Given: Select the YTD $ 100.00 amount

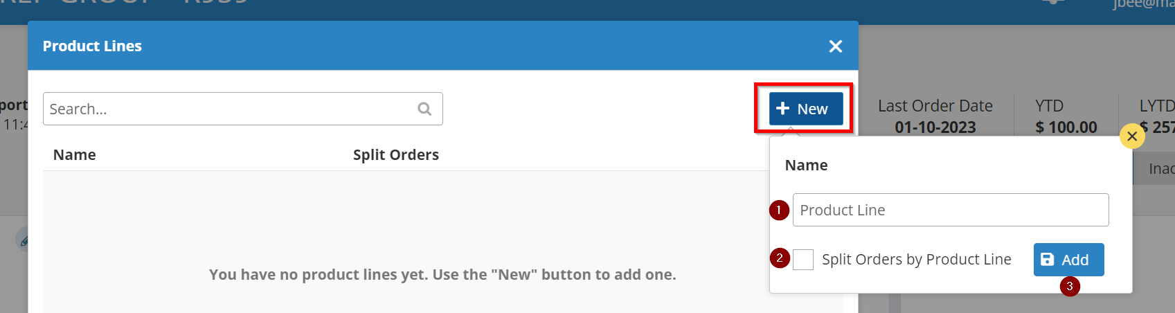Looking at the screenshot, I should (1066, 127).
